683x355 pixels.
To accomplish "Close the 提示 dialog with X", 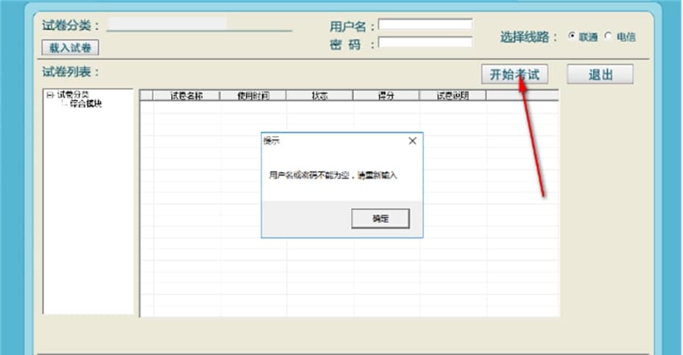I will point(412,141).
